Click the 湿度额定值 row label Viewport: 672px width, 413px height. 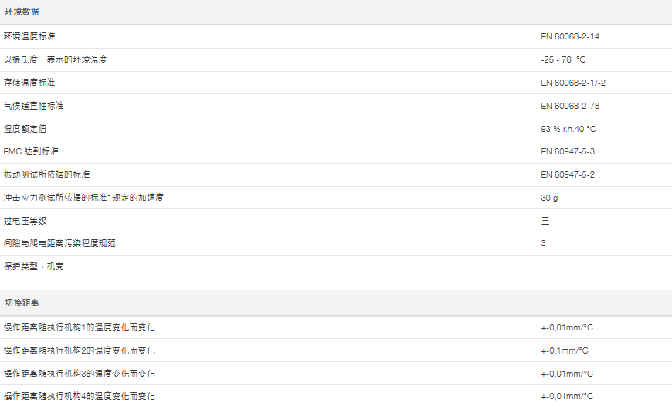(25, 129)
